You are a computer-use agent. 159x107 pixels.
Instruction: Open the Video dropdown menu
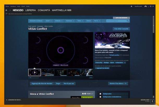[80, 21]
